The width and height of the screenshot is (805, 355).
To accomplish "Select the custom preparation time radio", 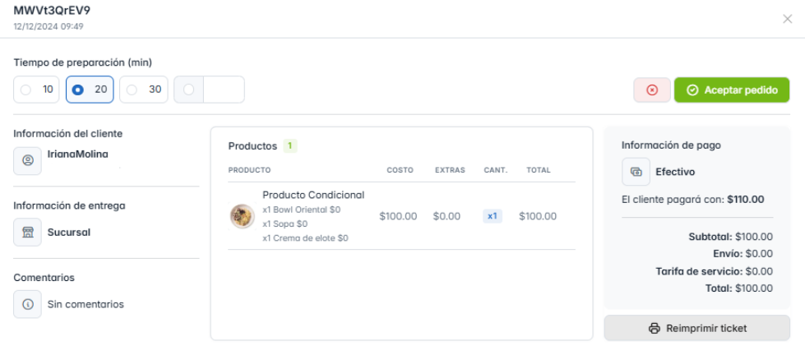I will (x=189, y=90).
